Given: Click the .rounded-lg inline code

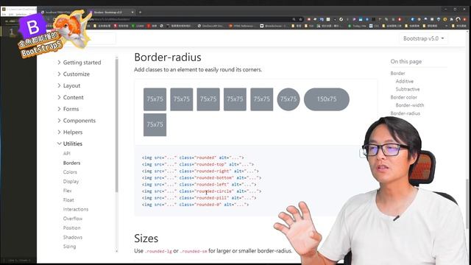Looking at the screenshot, I should pos(158,251).
